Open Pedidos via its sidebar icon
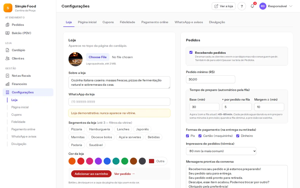Screen dimensions: 300x188 point(7,25)
